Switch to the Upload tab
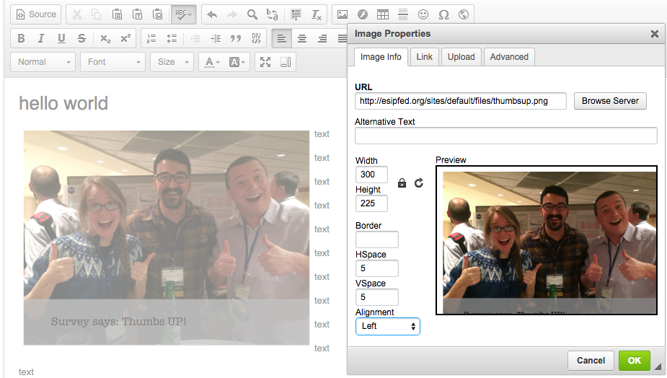The height and width of the screenshot is (378, 667). pos(461,57)
